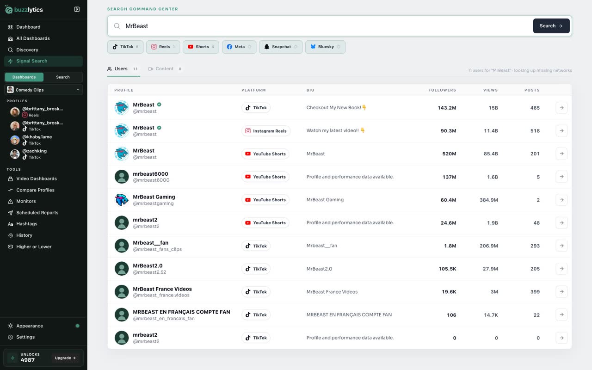Click the Hashtags icon

coord(11,224)
